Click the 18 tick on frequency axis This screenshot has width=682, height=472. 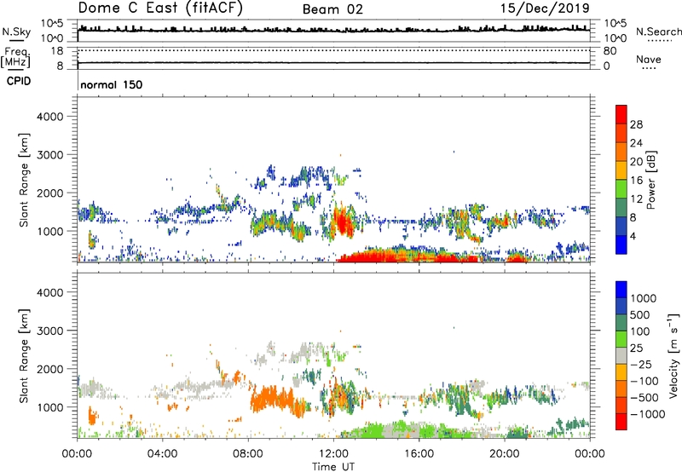(x=57, y=51)
